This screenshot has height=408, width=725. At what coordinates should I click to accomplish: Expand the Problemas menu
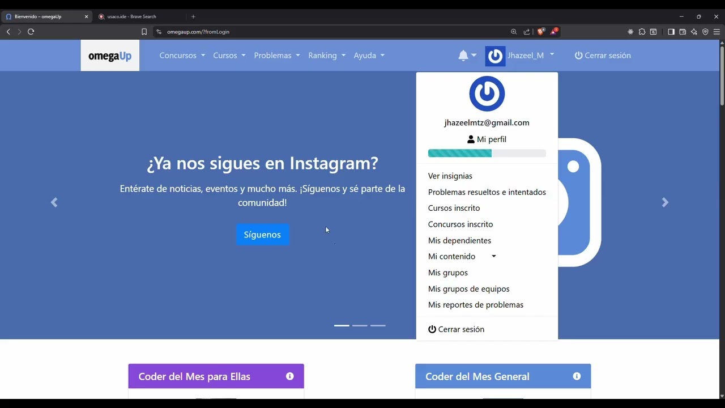[277, 56]
